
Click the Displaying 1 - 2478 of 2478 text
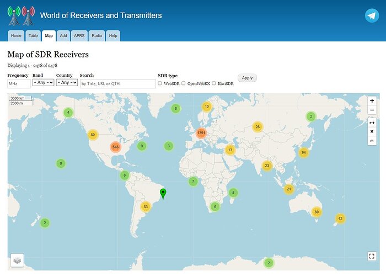tap(32, 66)
